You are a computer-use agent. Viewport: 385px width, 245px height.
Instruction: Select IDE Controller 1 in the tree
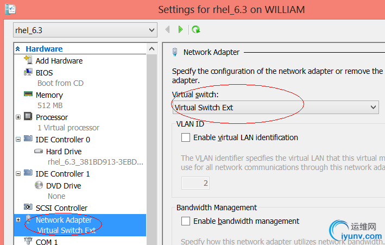(62, 174)
